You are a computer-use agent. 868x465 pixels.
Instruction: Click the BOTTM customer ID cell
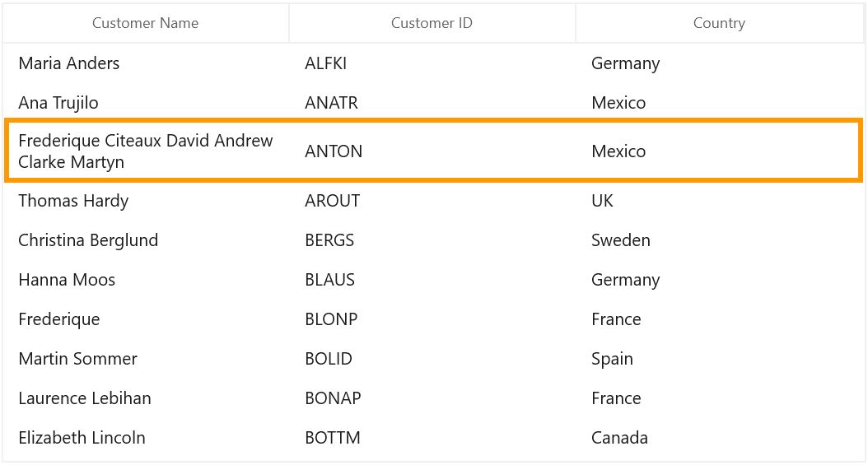(x=432, y=438)
